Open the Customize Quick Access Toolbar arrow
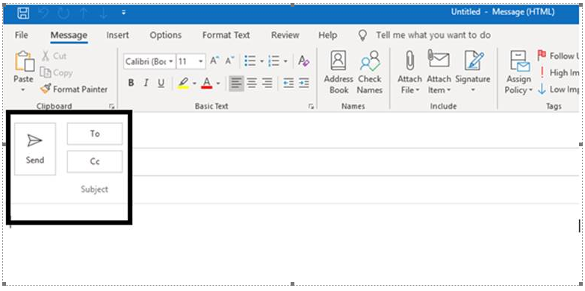 (123, 13)
